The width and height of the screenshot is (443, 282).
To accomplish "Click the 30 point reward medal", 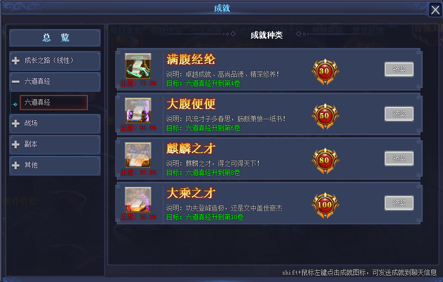I will [x=325, y=71].
